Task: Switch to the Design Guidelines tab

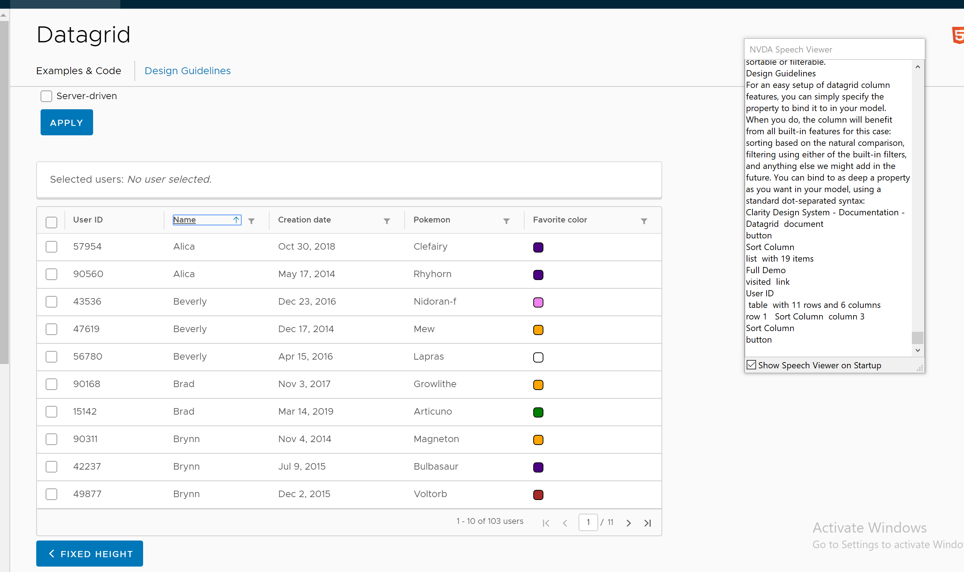Action: tap(187, 71)
